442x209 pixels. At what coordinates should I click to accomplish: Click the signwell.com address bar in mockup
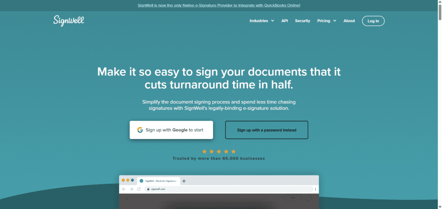(229, 189)
